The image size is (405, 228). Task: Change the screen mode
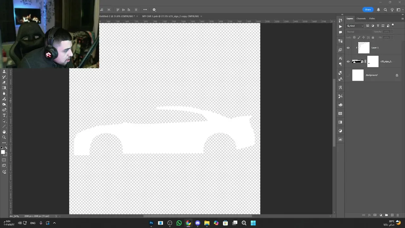pos(4,166)
